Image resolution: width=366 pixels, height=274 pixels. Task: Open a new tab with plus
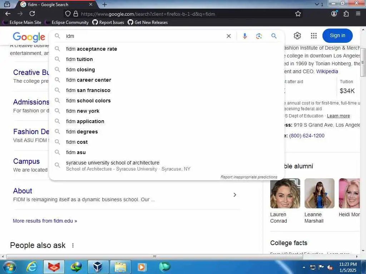105,4
